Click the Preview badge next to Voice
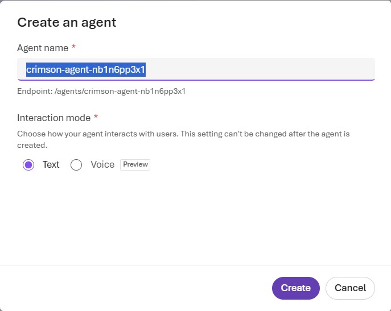The width and height of the screenshot is (391, 311). [135, 165]
